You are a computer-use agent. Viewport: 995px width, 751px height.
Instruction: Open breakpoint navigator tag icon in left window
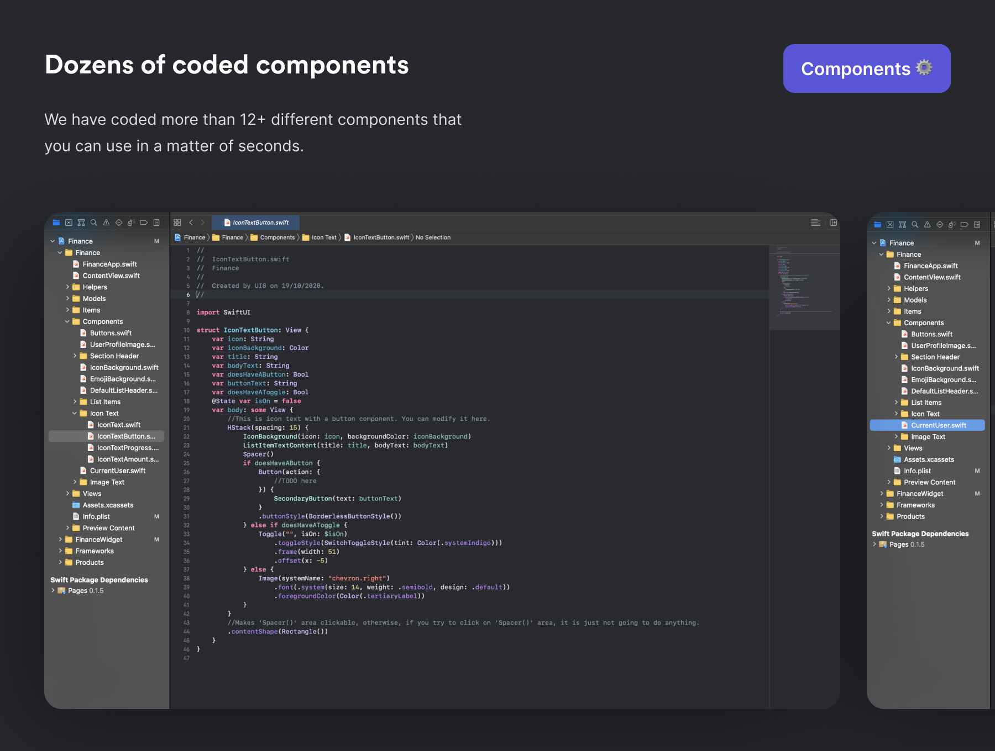tap(144, 223)
